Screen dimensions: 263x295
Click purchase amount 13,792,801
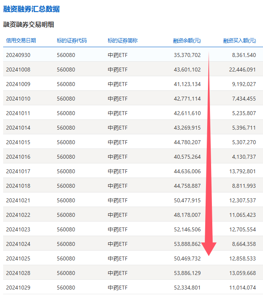point(243,171)
